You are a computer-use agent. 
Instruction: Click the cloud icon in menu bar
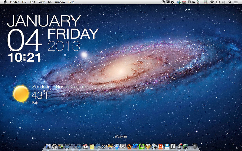194,2
